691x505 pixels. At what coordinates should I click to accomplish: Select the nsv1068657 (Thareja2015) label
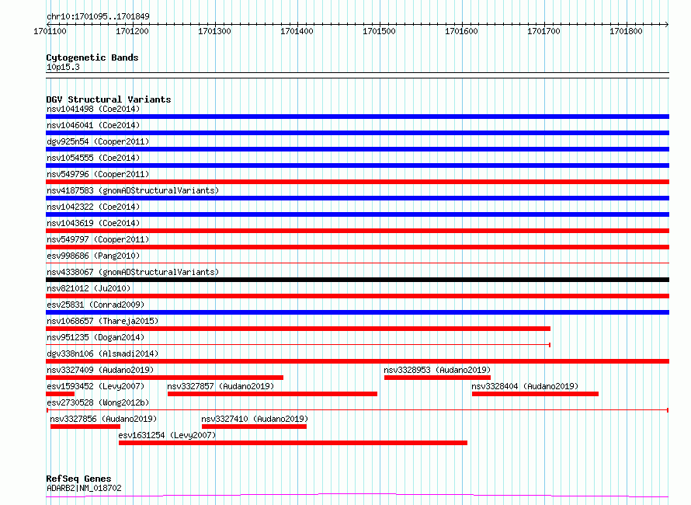point(102,321)
